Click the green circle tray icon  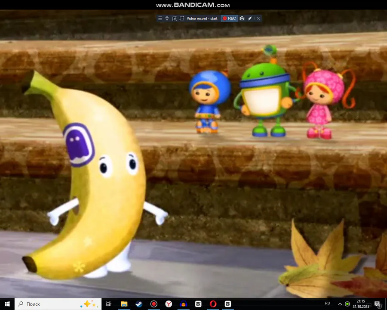click(347, 304)
